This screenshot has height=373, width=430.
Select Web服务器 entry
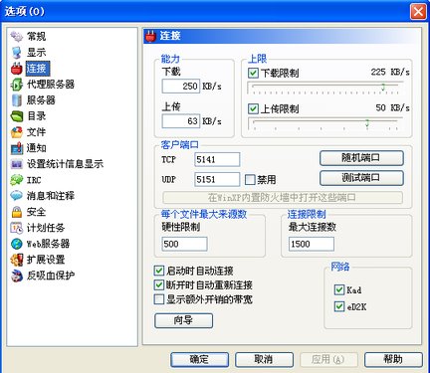click(48, 244)
